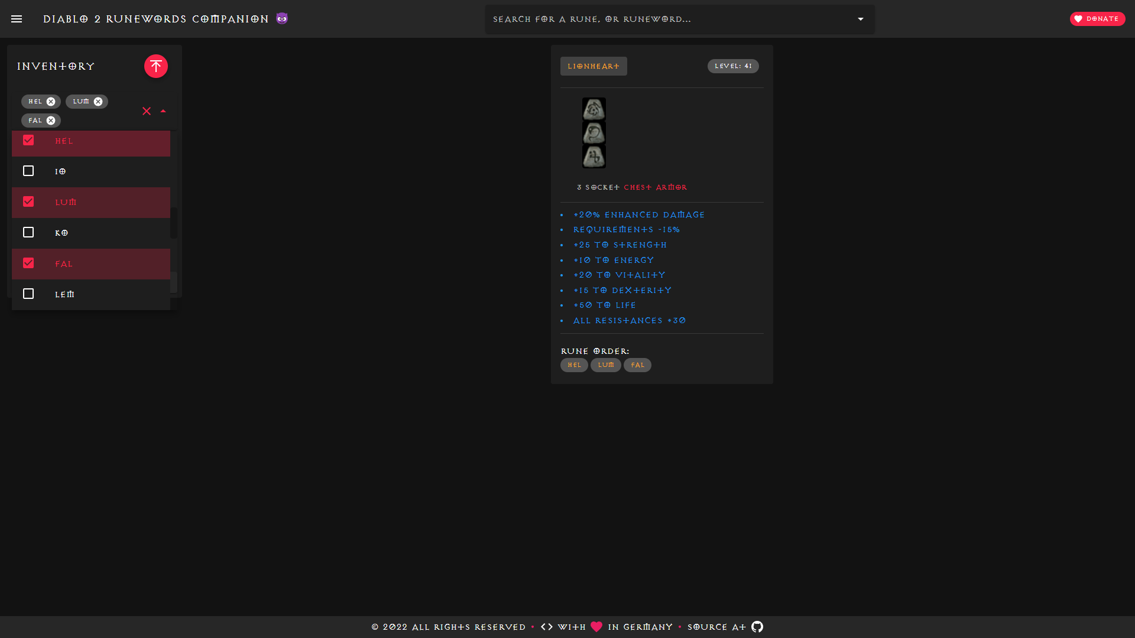This screenshot has height=638, width=1135.
Task: Select the Lum chip label in inventory
Action: tap(81, 102)
